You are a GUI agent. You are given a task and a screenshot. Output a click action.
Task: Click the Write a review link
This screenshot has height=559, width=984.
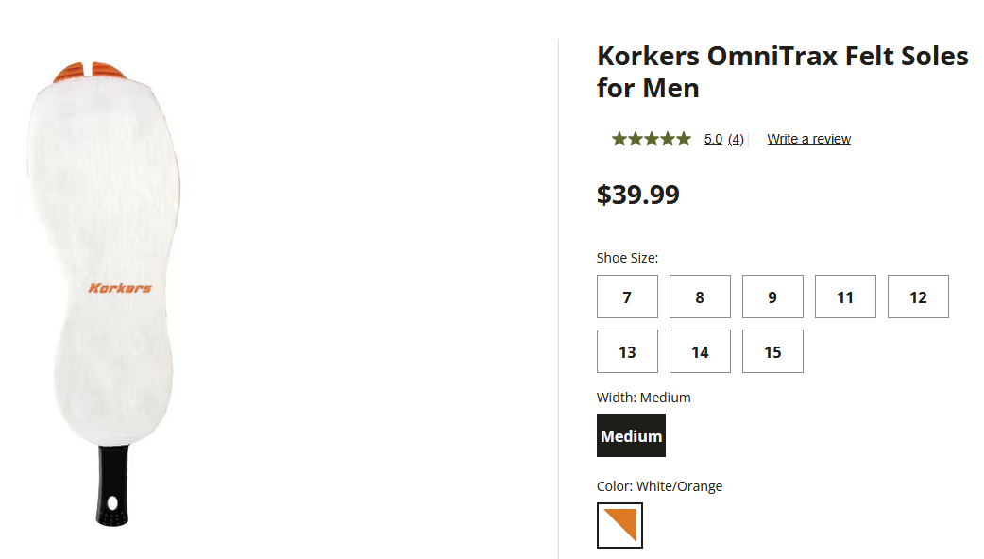(x=808, y=139)
